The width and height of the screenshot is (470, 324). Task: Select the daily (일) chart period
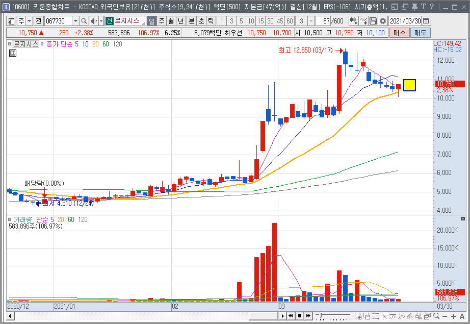[x=152, y=21]
